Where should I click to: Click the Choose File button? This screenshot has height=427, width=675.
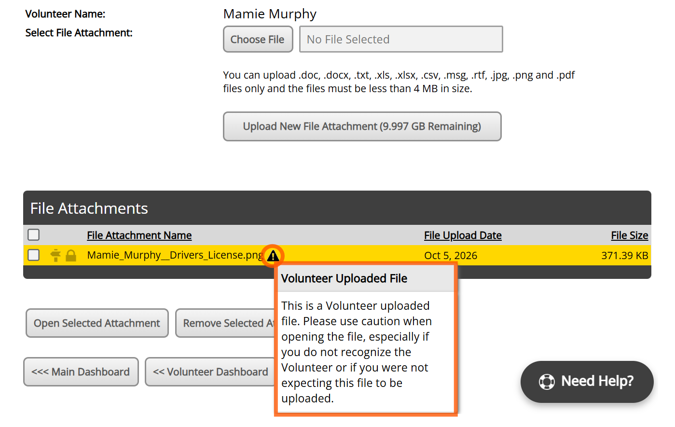tap(258, 39)
